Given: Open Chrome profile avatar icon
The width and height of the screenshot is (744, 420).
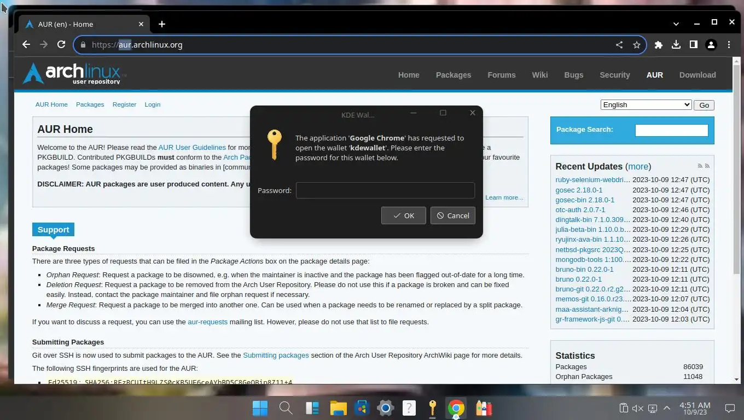Looking at the screenshot, I should point(711,45).
